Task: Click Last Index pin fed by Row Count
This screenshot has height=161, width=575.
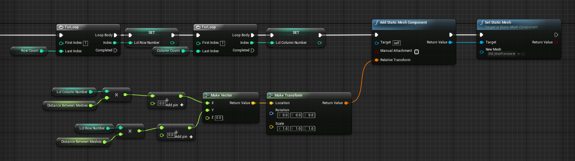Action: click(x=61, y=51)
